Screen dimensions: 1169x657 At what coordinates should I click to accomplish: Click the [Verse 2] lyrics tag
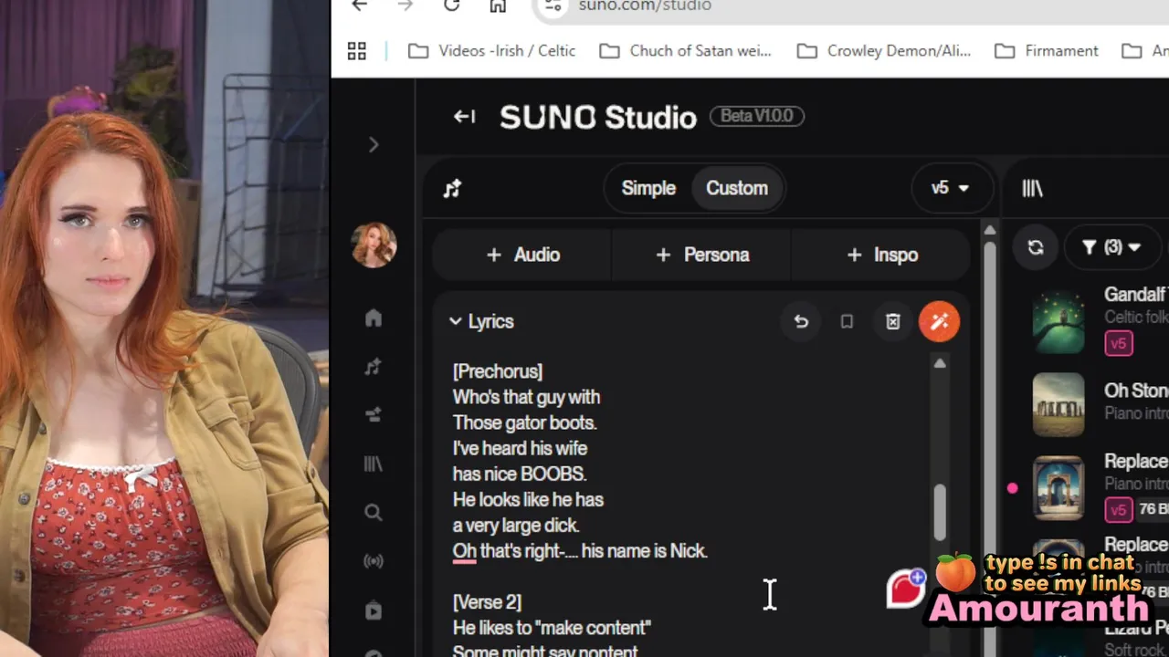pyautogui.click(x=487, y=602)
